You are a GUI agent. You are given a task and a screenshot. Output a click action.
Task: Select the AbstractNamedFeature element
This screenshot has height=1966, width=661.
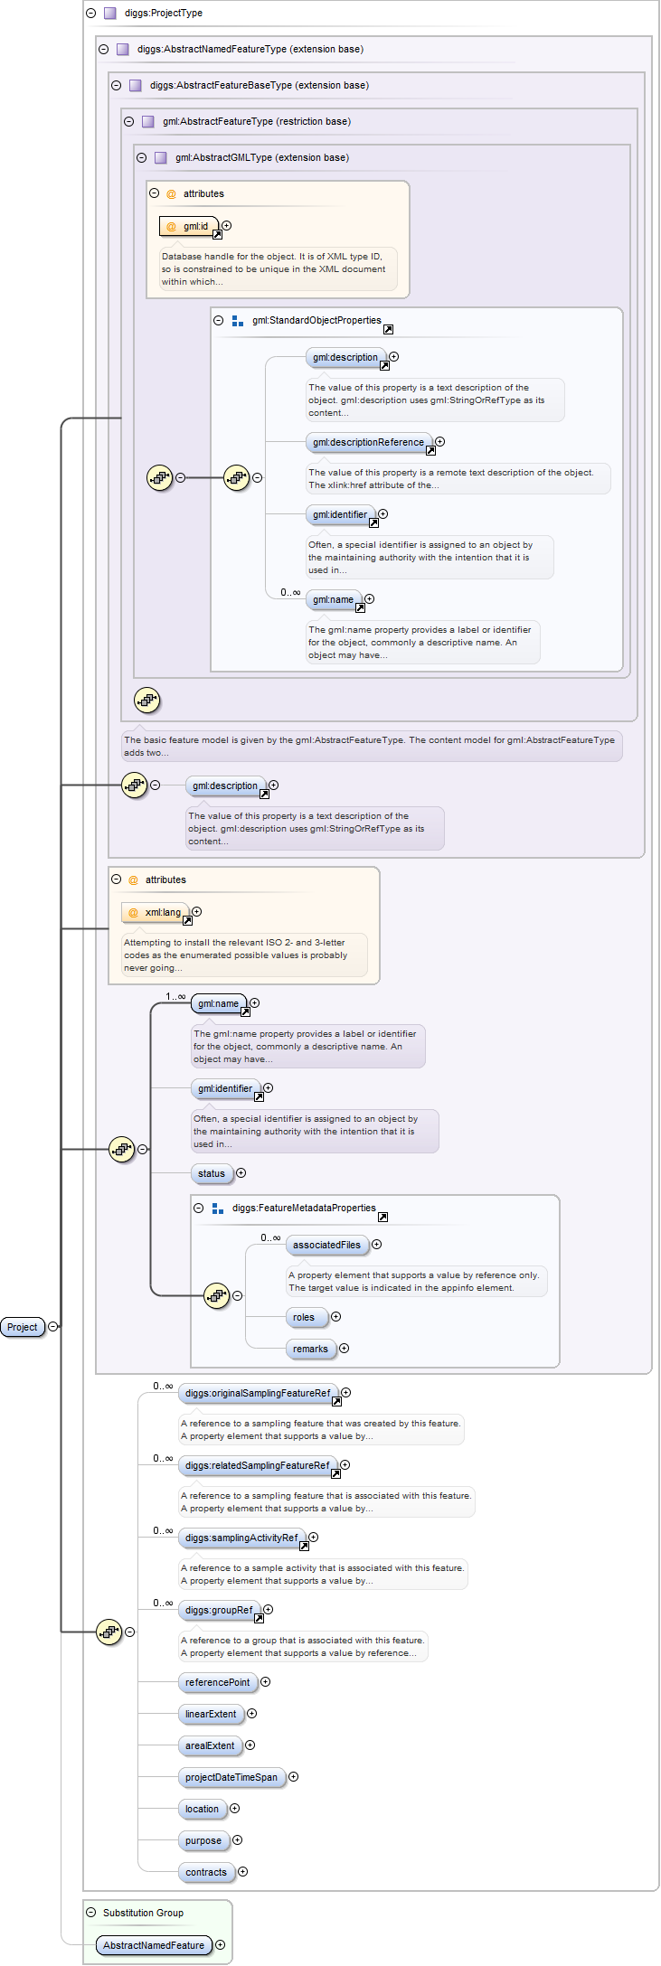coord(153,1945)
